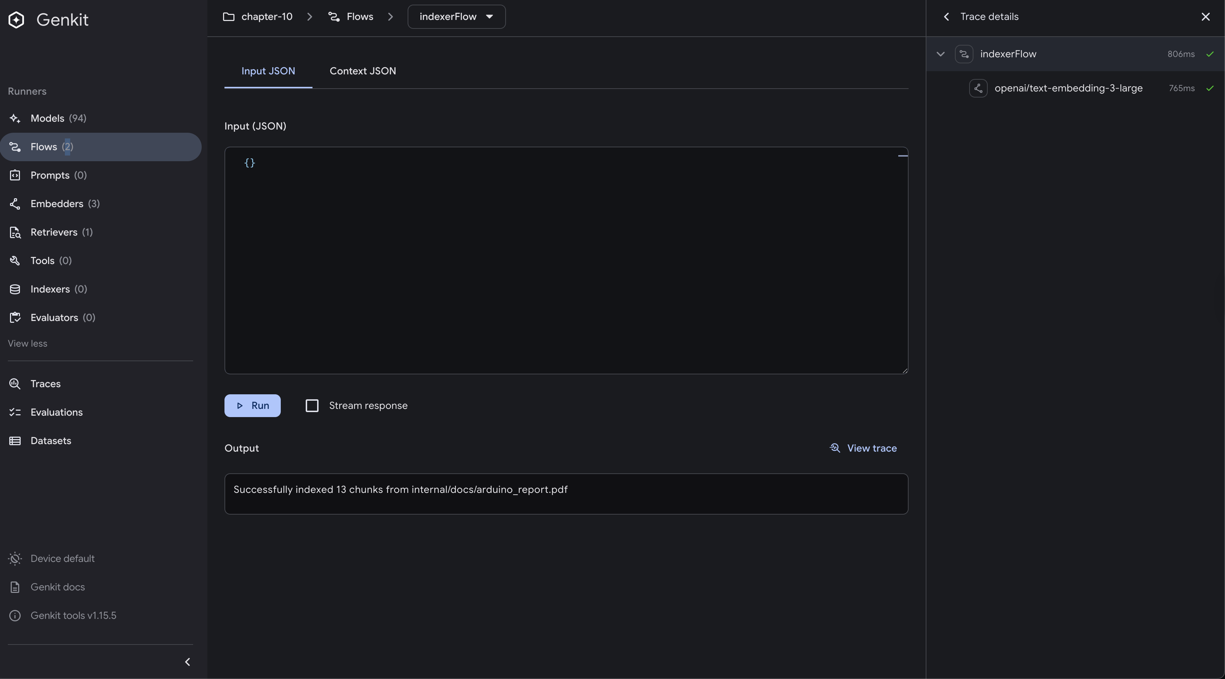Open the Embedders section
This screenshot has height=679, width=1225.
[100, 204]
